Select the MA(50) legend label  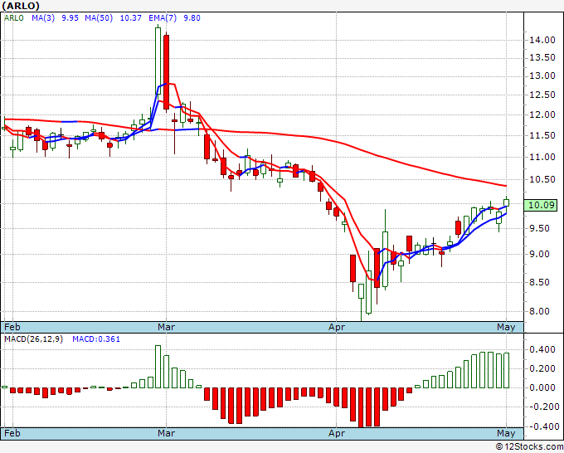(x=99, y=18)
